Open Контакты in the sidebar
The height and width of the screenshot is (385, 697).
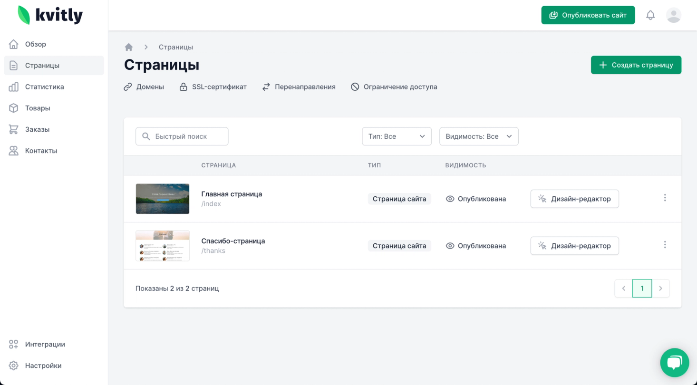coord(54,151)
